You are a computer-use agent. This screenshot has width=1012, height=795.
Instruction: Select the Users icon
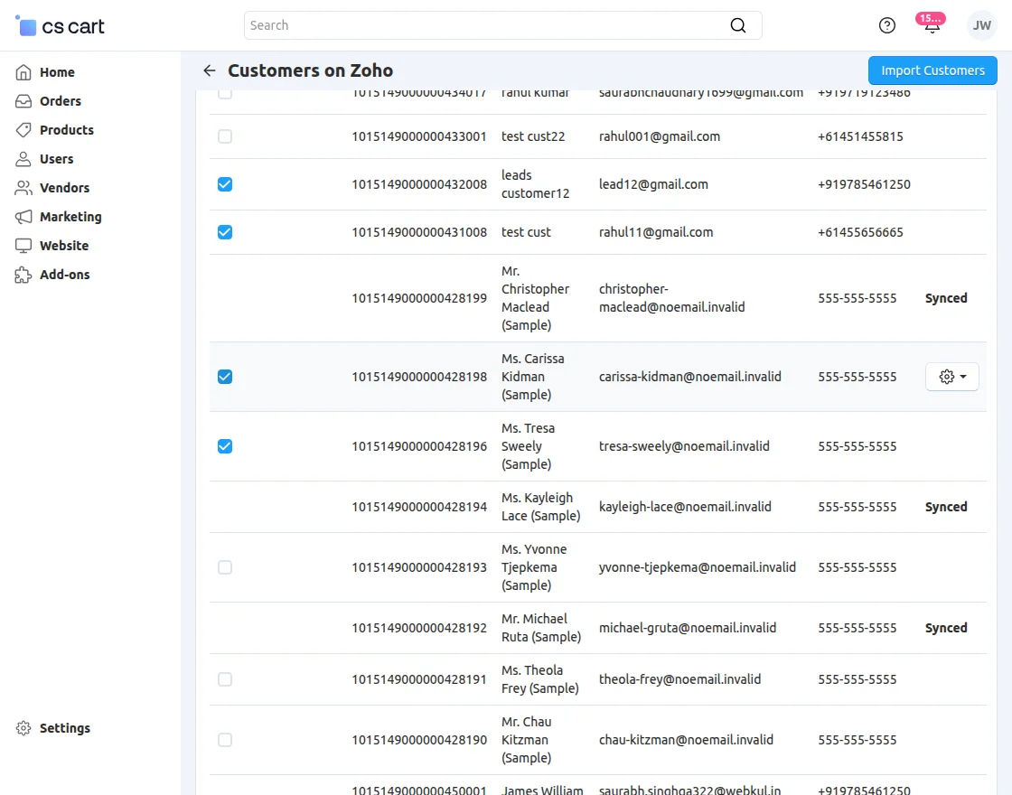tap(22, 158)
